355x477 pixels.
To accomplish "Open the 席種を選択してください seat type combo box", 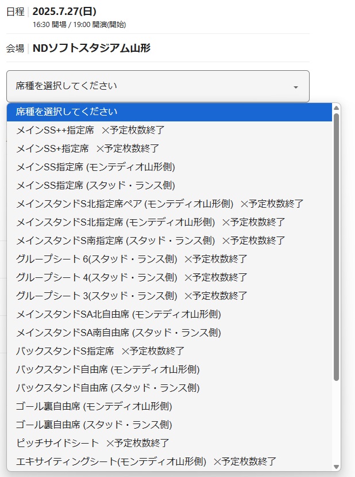I will click(x=157, y=86).
